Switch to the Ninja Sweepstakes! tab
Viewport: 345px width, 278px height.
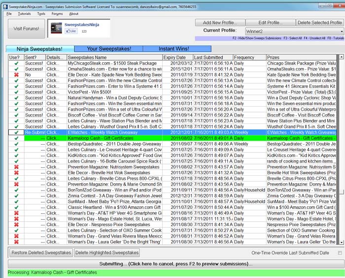tap(40, 49)
